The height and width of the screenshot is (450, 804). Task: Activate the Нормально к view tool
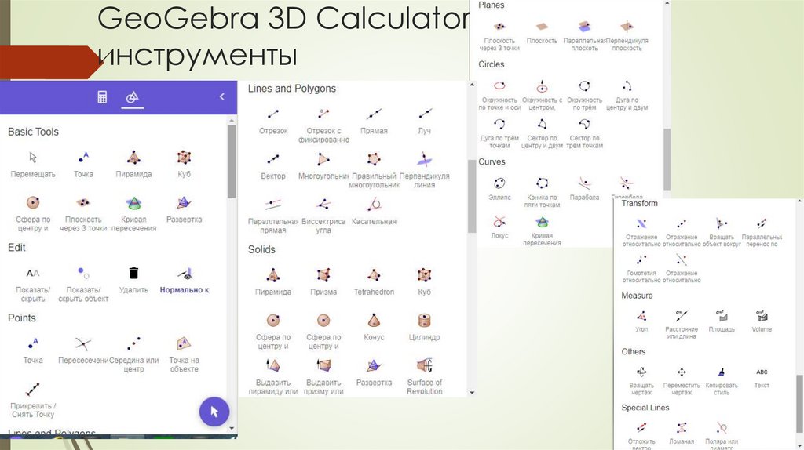coord(184,280)
